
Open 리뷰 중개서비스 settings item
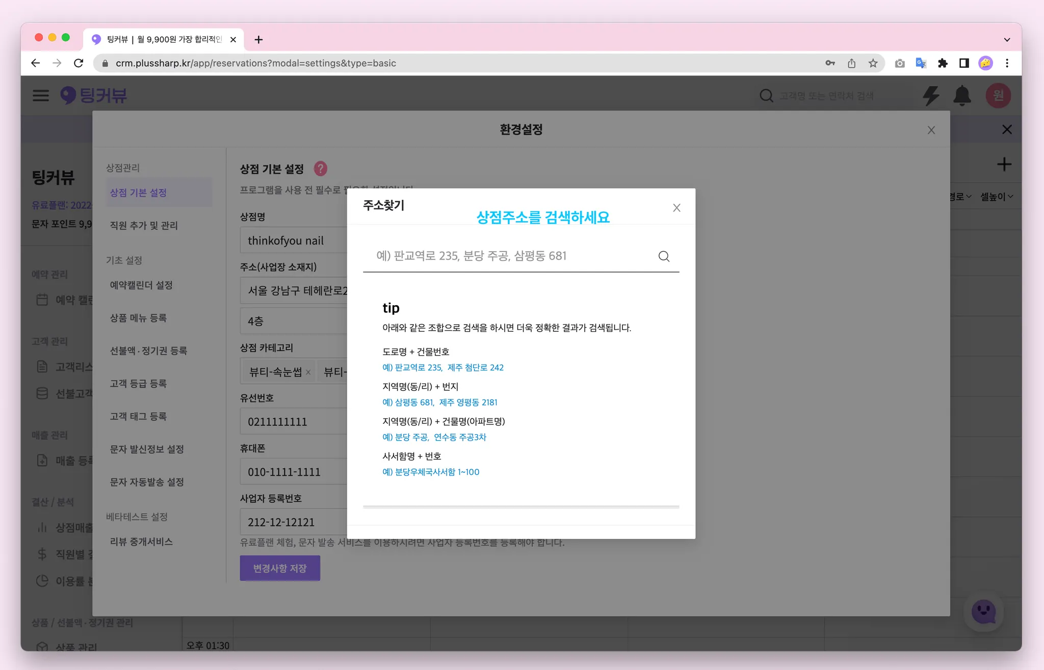[x=141, y=542]
